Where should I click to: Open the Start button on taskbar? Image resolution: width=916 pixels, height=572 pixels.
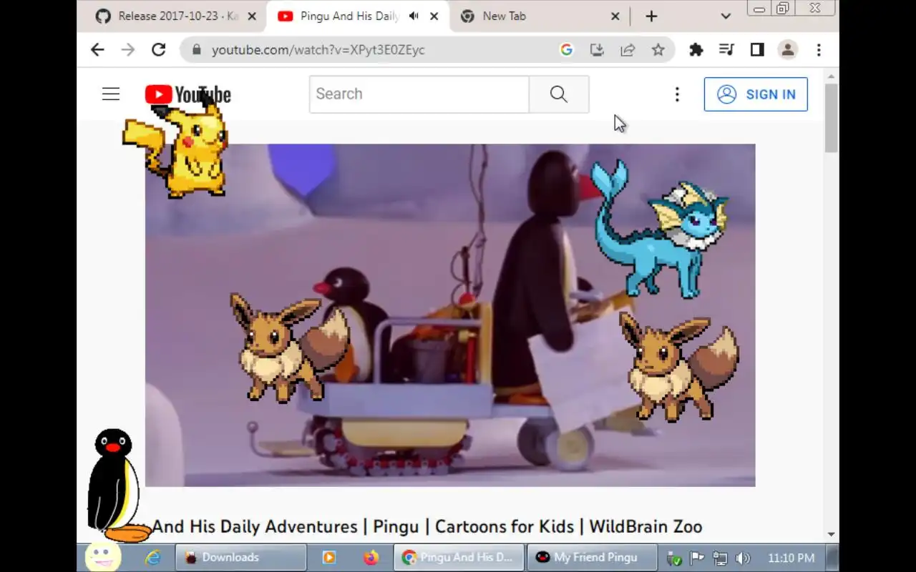(x=102, y=557)
